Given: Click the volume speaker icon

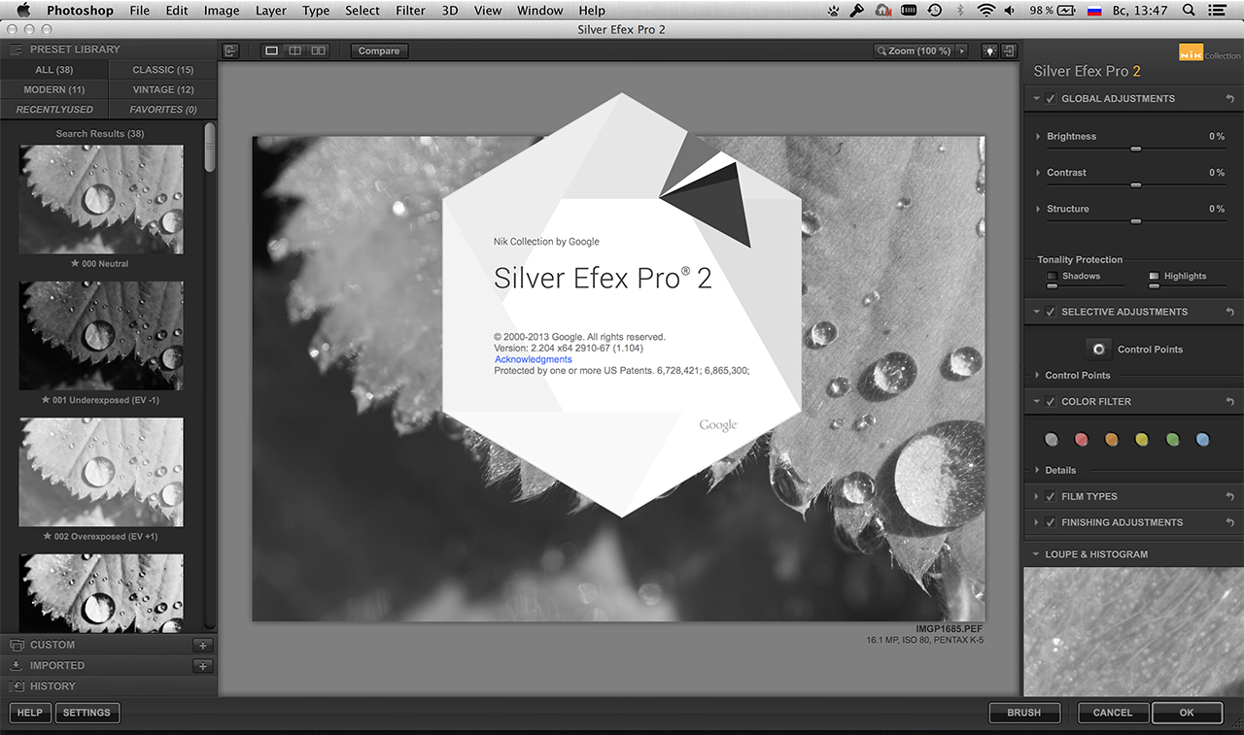Looking at the screenshot, I should coord(1012,11).
